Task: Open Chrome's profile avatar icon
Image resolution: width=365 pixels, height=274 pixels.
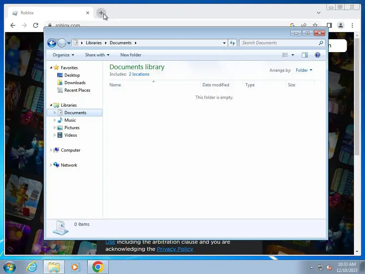Action: click(340, 25)
